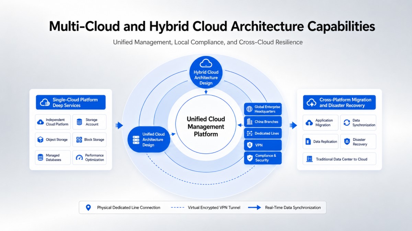Viewport: 412px width, 231px height.
Task: Click the dedicated lines arrows icon
Action: click(249, 133)
